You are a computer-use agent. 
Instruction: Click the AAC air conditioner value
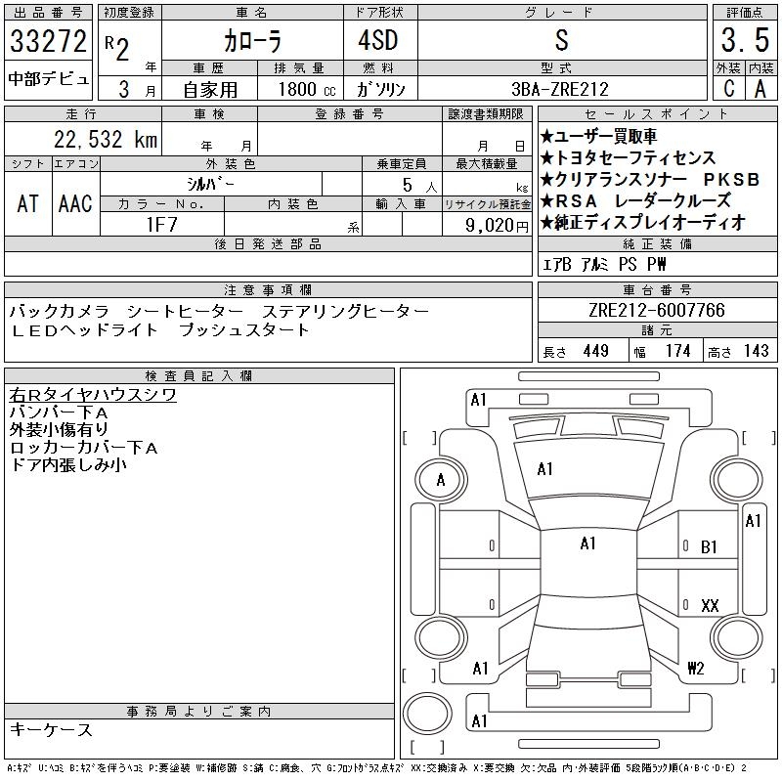coord(75,203)
